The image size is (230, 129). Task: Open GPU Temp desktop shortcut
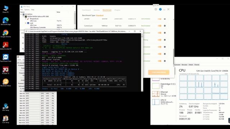pos(6,107)
